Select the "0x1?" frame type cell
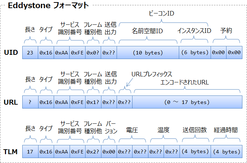 93,102
